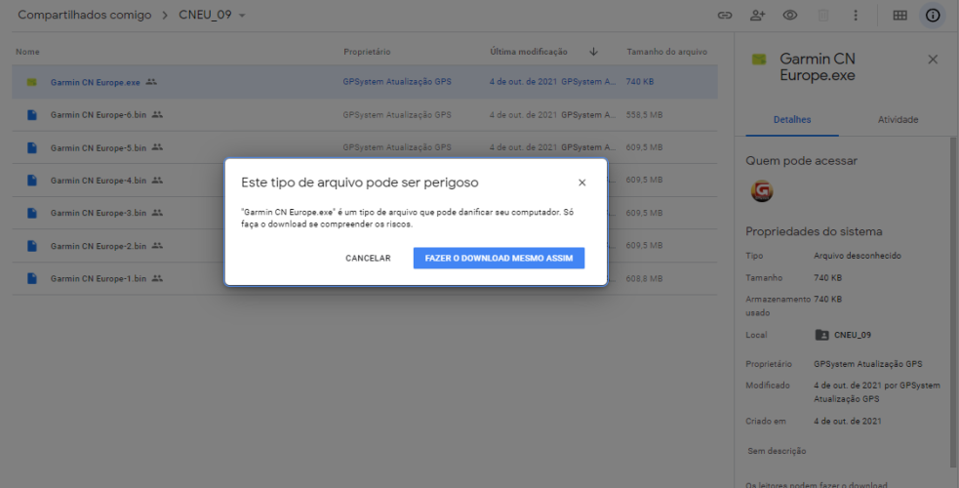The width and height of the screenshot is (959, 488).
Task: Close the dangerous file warning dialog
Action: click(x=582, y=183)
